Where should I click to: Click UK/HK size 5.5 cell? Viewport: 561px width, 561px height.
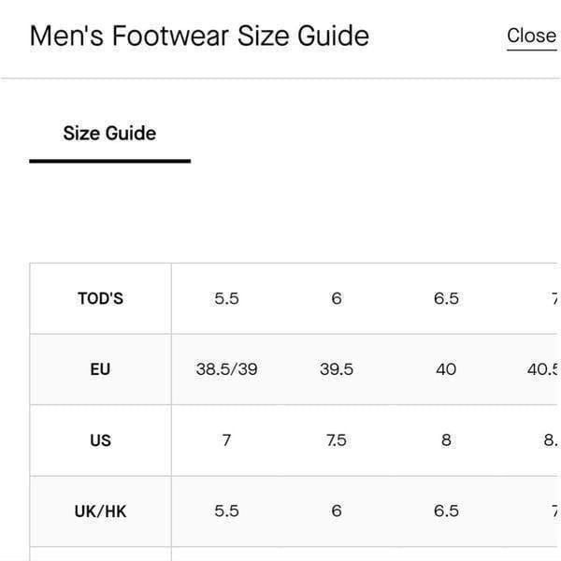(226, 511)
